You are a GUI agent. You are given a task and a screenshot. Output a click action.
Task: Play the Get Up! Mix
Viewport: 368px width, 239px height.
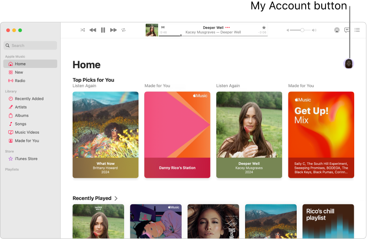[321, 134]
